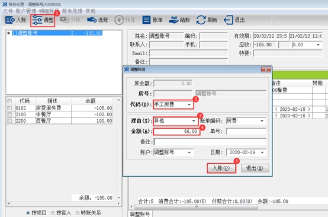
Task: Check the 2100 中餐厅 row checkbox
Action: (x=9, y=114)
